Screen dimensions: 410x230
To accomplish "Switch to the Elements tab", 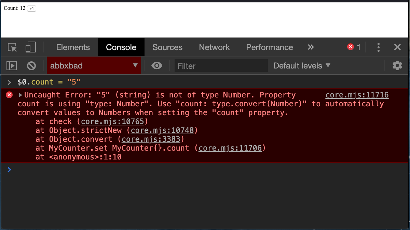I will [x=73, y=47].
